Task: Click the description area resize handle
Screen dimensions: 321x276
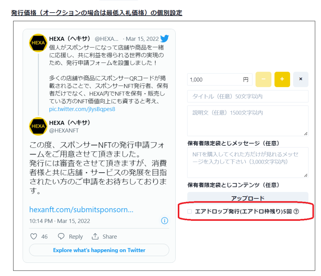Action: pyautogui.click(x=306, y=134)
